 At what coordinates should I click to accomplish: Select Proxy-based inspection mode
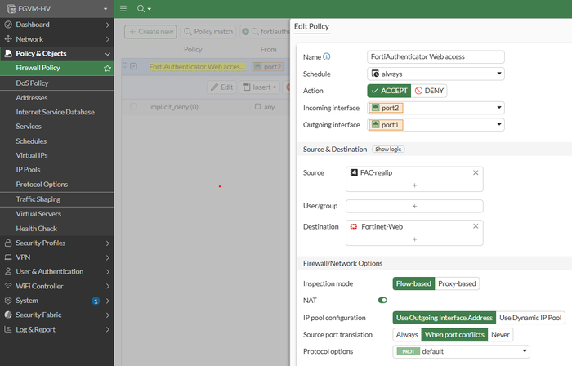(x=457, y=284)
